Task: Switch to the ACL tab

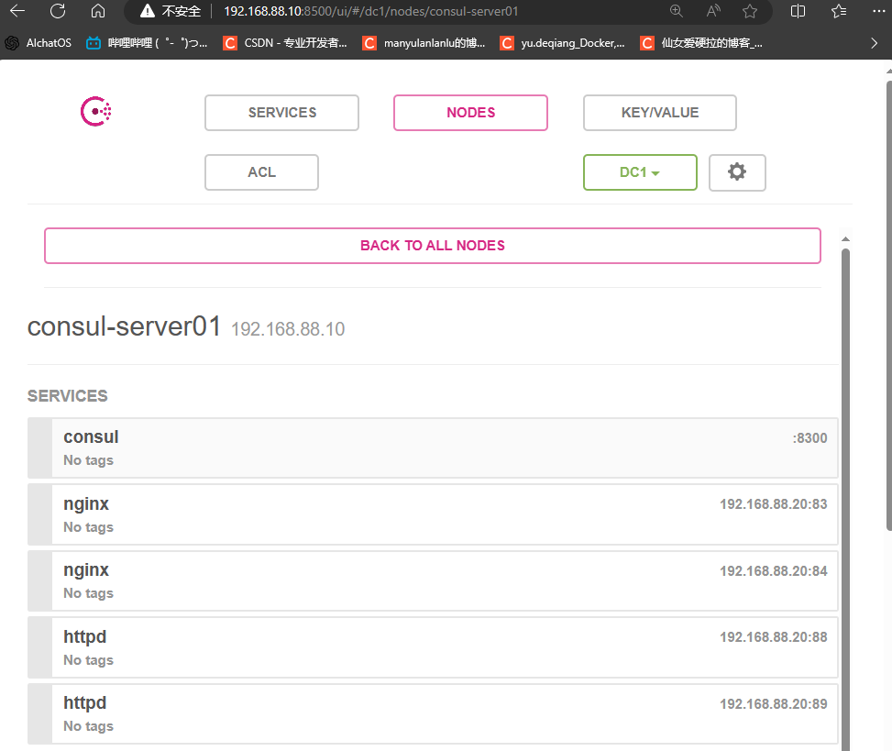Action: [x=261, y=172]
